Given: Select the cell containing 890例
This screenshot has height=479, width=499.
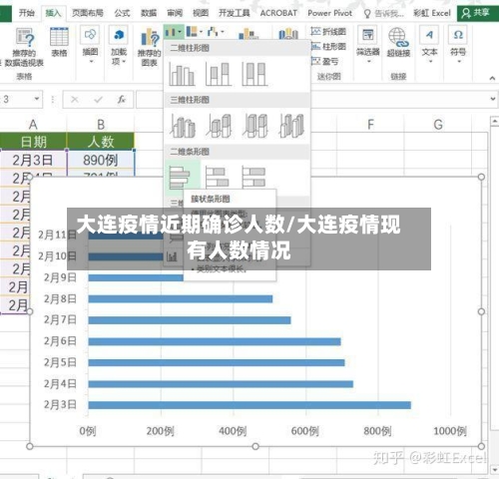Looking at the screenshot, I should click(101, 160).
